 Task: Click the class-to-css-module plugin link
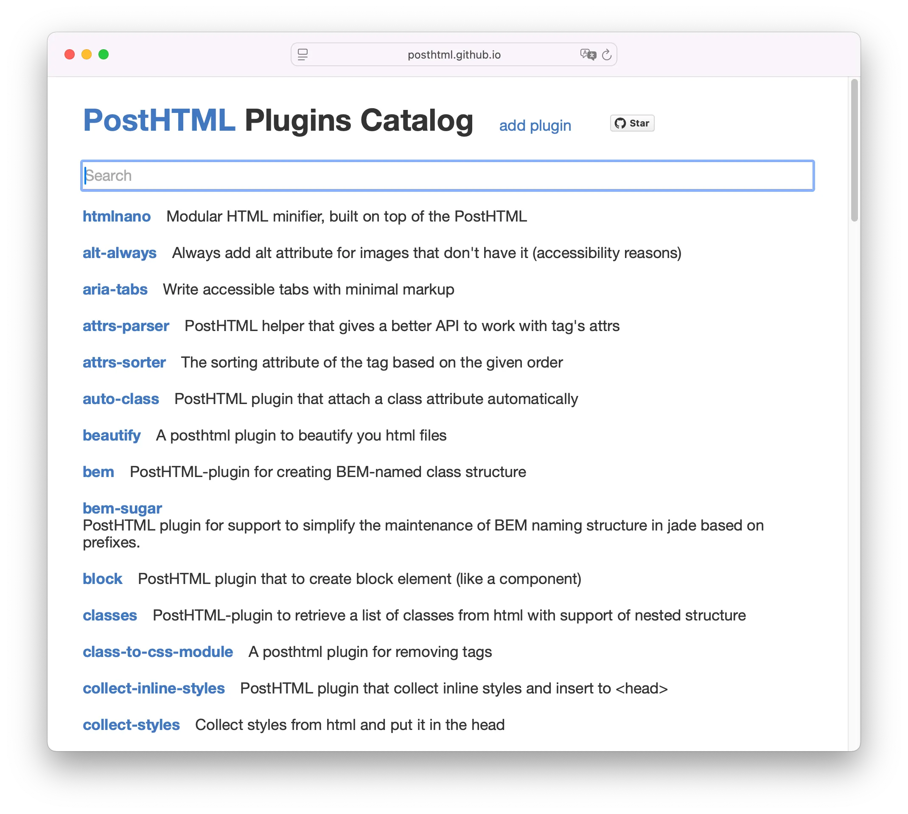point(157,651)
